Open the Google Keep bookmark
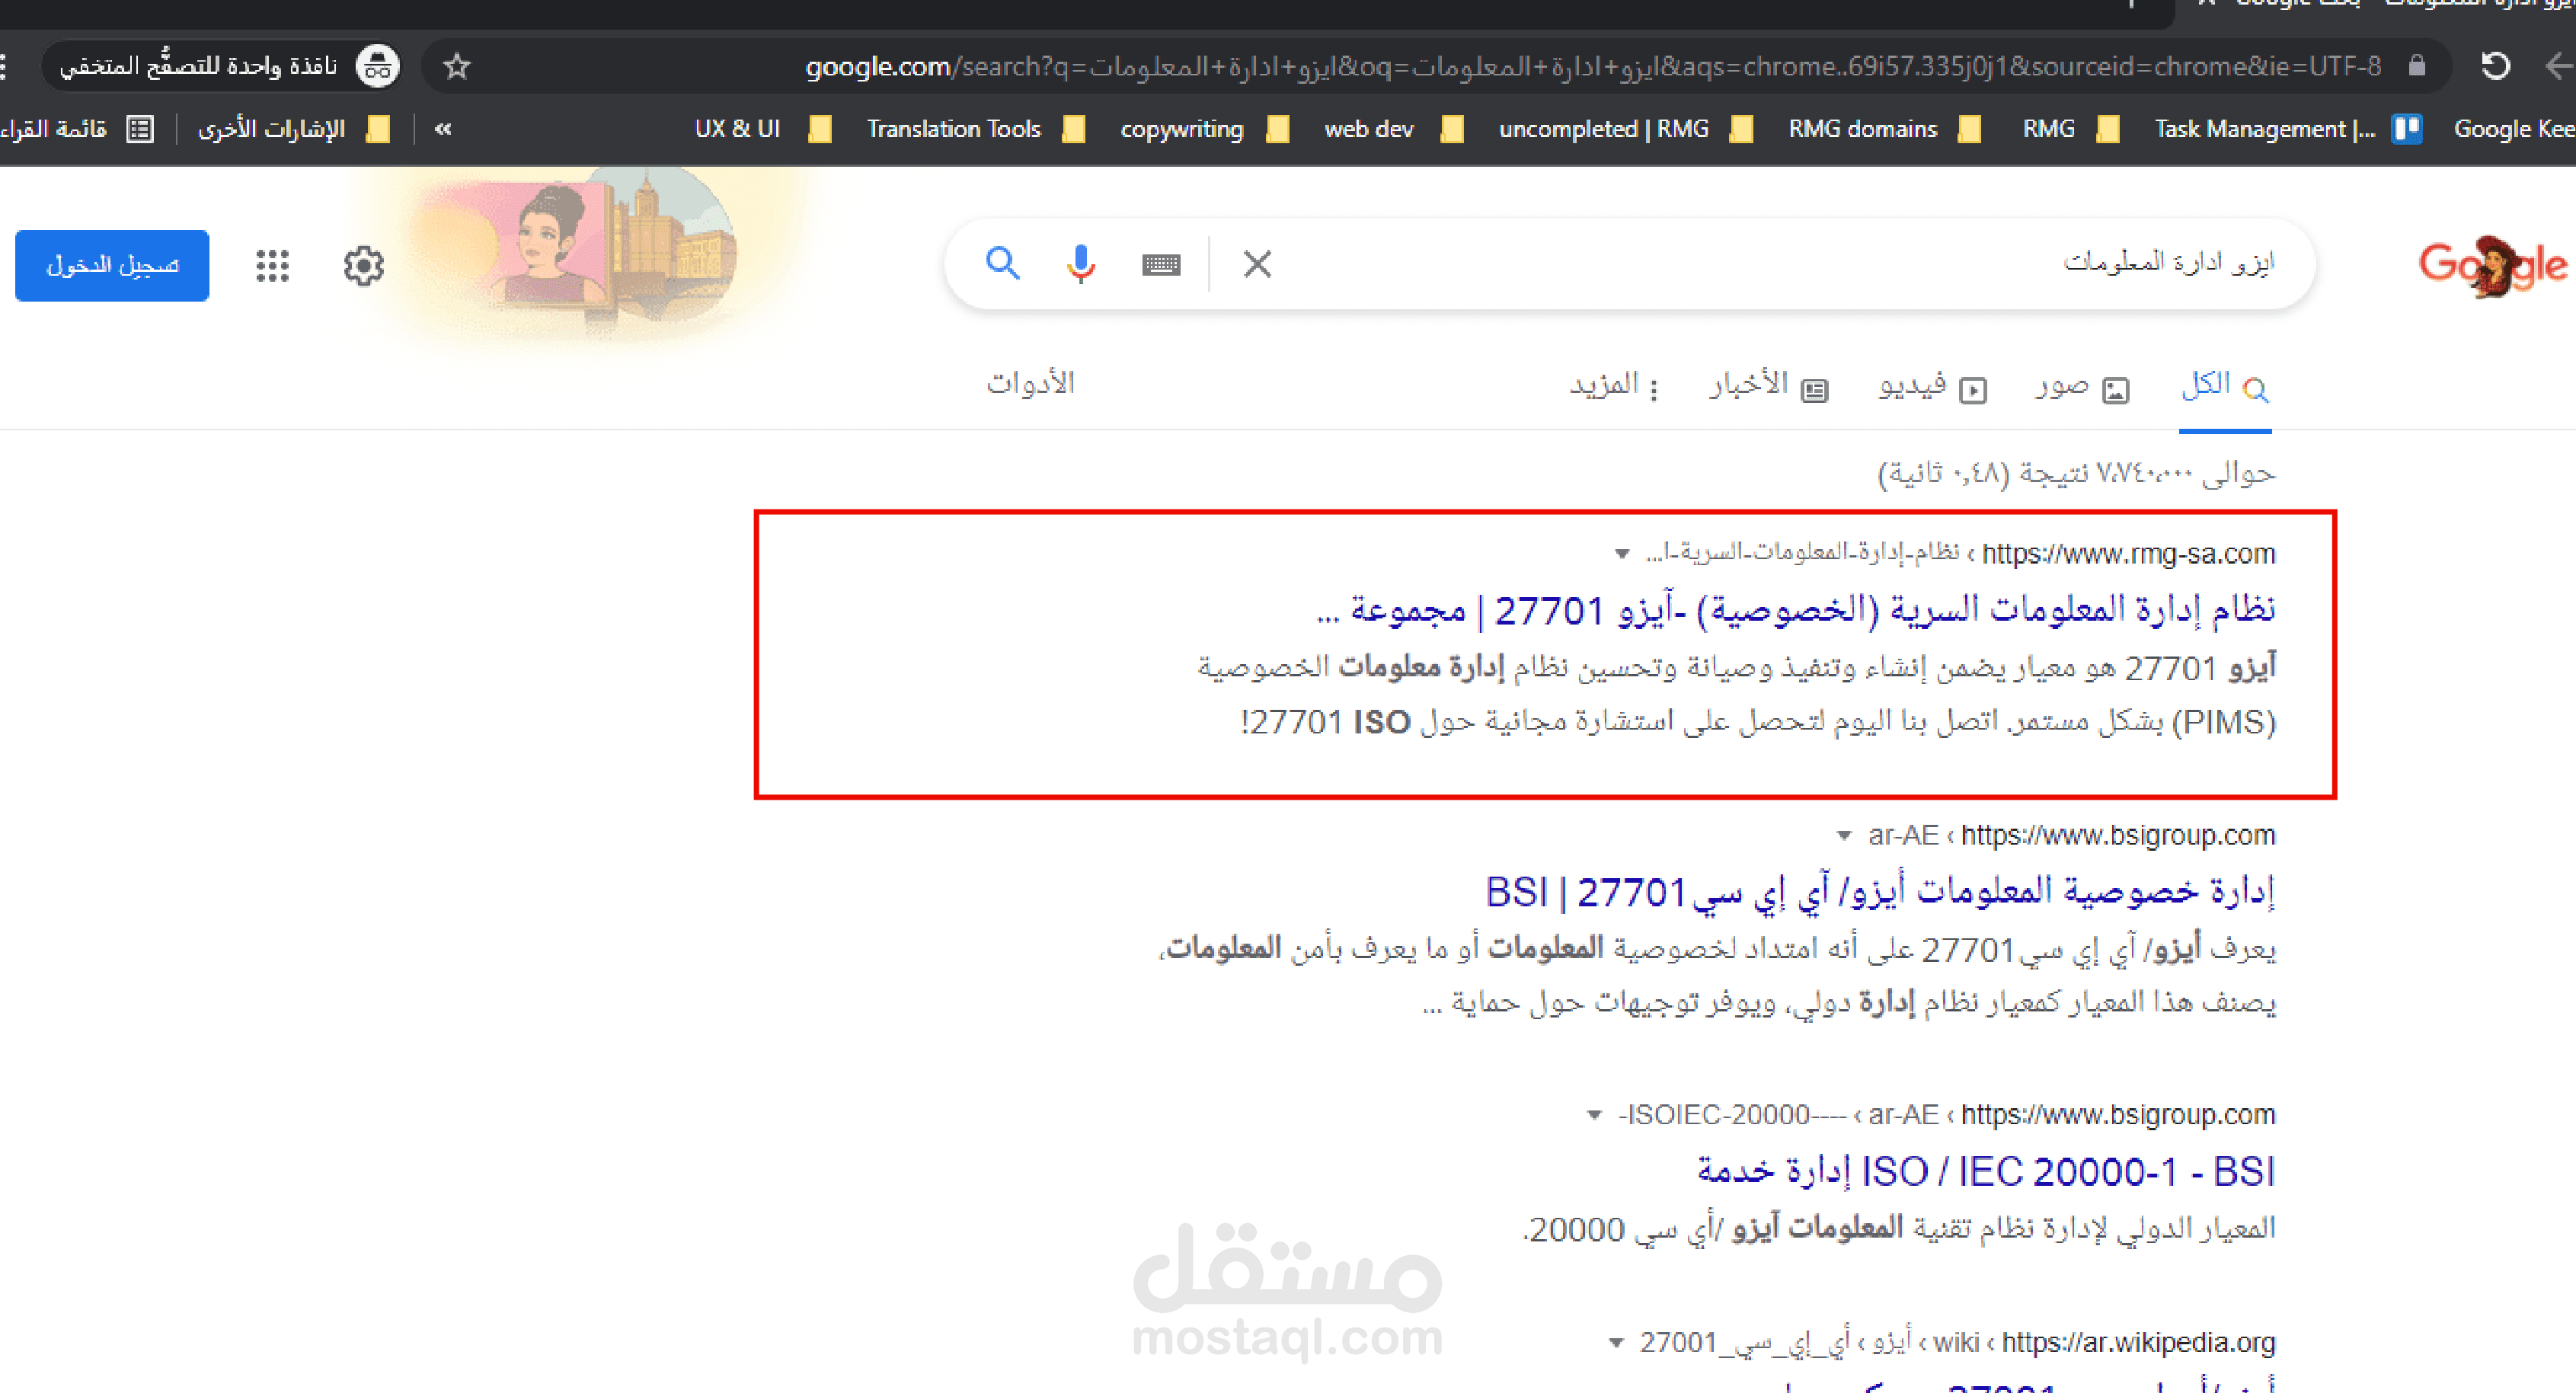This screenshot has width=2576, height=1393. pos(2514,129)
